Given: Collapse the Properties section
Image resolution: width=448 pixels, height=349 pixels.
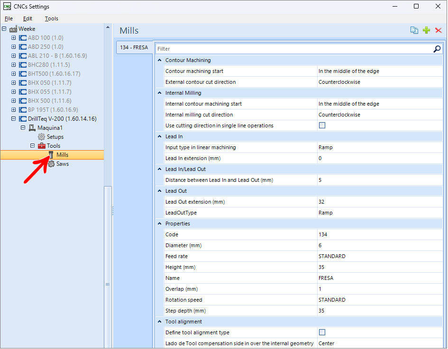Looking at the screenshot, I should click(159, 224).
